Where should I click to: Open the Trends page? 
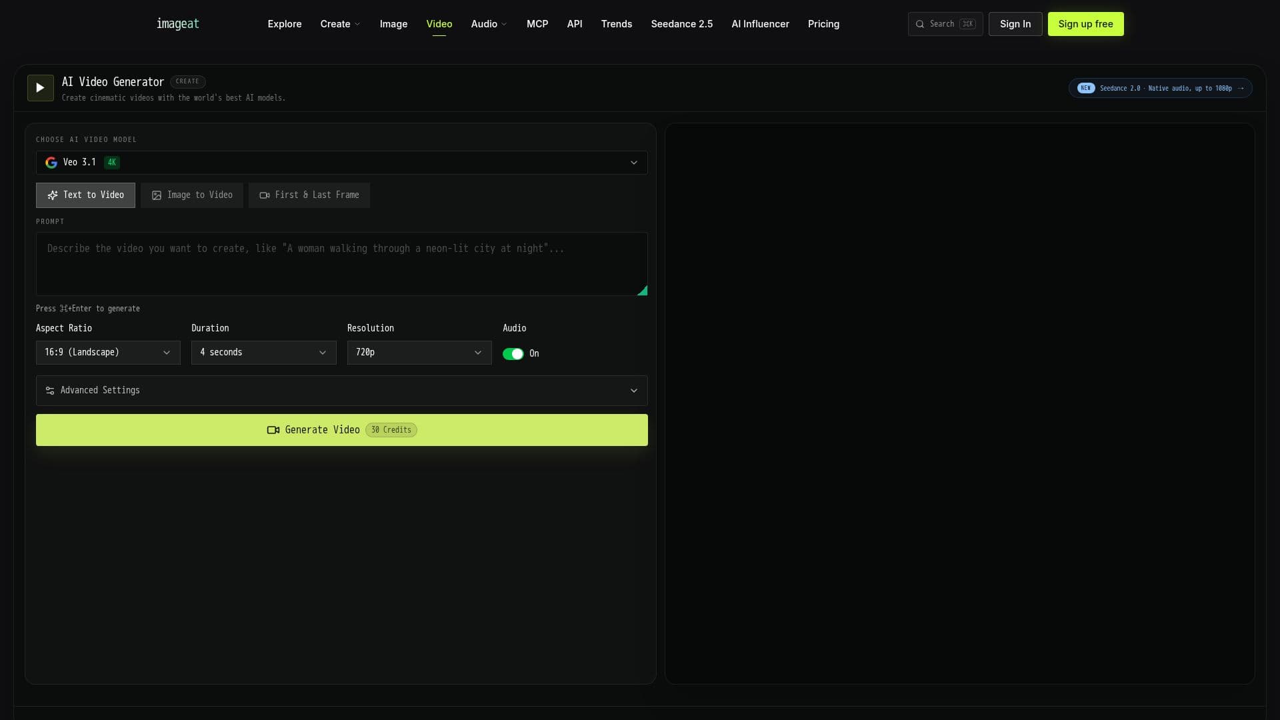coord(617,24)
